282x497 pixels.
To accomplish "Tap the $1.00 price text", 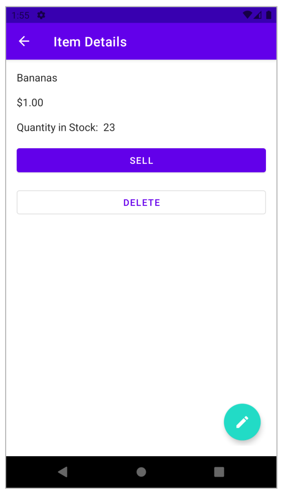I will (x=30, y=103).
